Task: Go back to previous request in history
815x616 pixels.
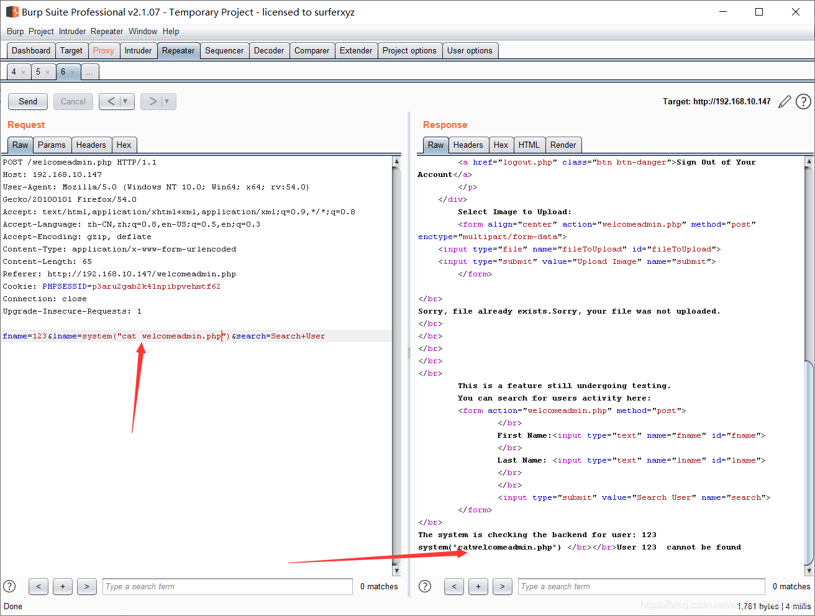Action: click(111, 101)
